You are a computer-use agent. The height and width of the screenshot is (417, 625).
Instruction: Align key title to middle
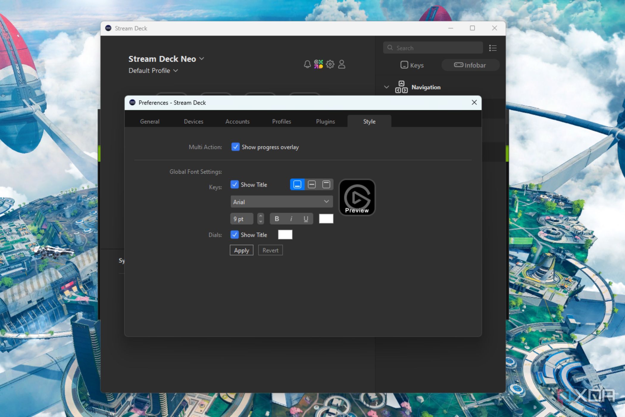point(312,185)
